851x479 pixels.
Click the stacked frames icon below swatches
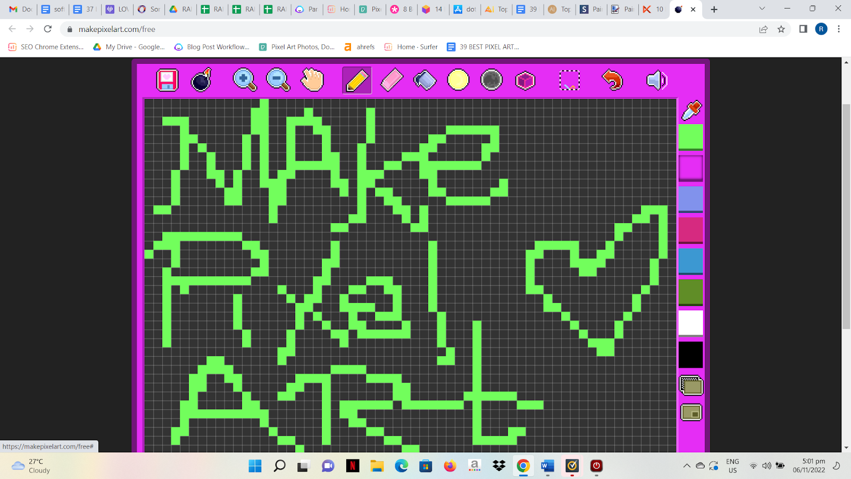[x=691, y=386]
